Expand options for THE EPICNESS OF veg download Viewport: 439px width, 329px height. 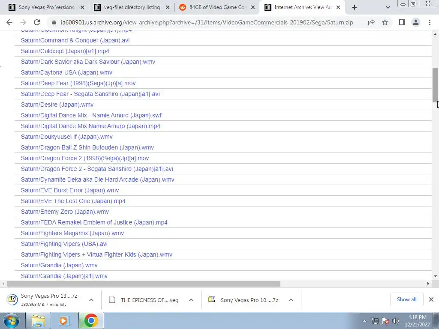pyautogui.click(x=191, y=300)
